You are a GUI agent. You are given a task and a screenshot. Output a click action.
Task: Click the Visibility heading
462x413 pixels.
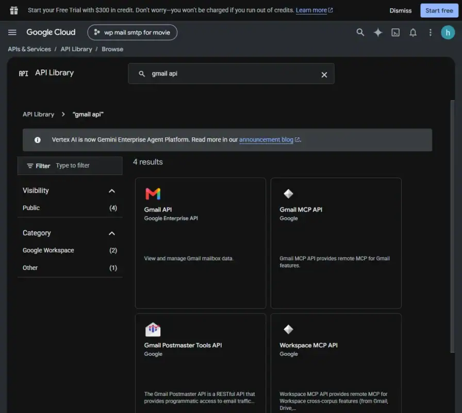[36, 190]
